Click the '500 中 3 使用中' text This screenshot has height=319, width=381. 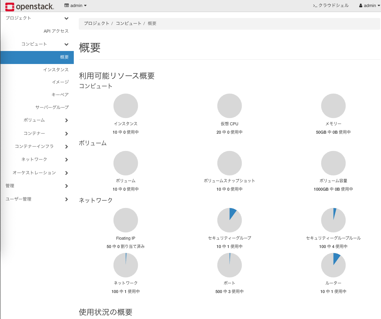pos(229,292)
